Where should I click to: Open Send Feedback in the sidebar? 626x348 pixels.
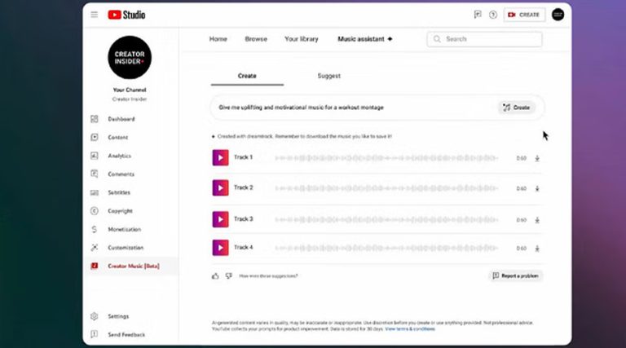tap(126, 334)
